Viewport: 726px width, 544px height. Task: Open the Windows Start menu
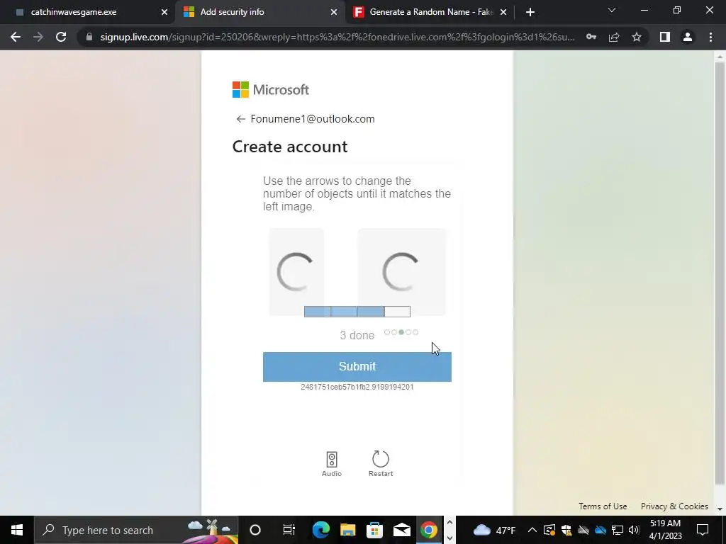tap(17, 530)
